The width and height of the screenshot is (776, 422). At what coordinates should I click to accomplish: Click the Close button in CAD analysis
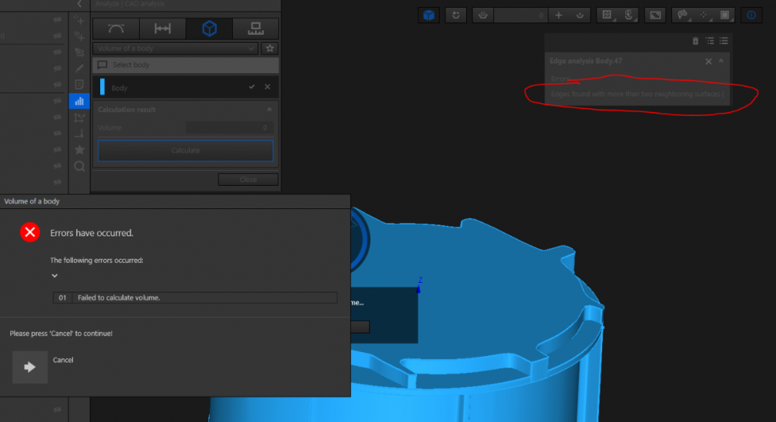point(248,180)
